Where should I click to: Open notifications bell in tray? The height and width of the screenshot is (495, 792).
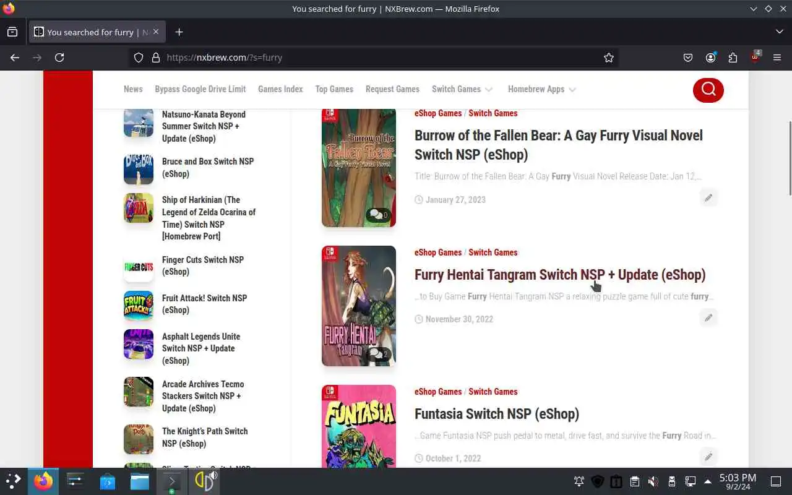pos(579,481)
